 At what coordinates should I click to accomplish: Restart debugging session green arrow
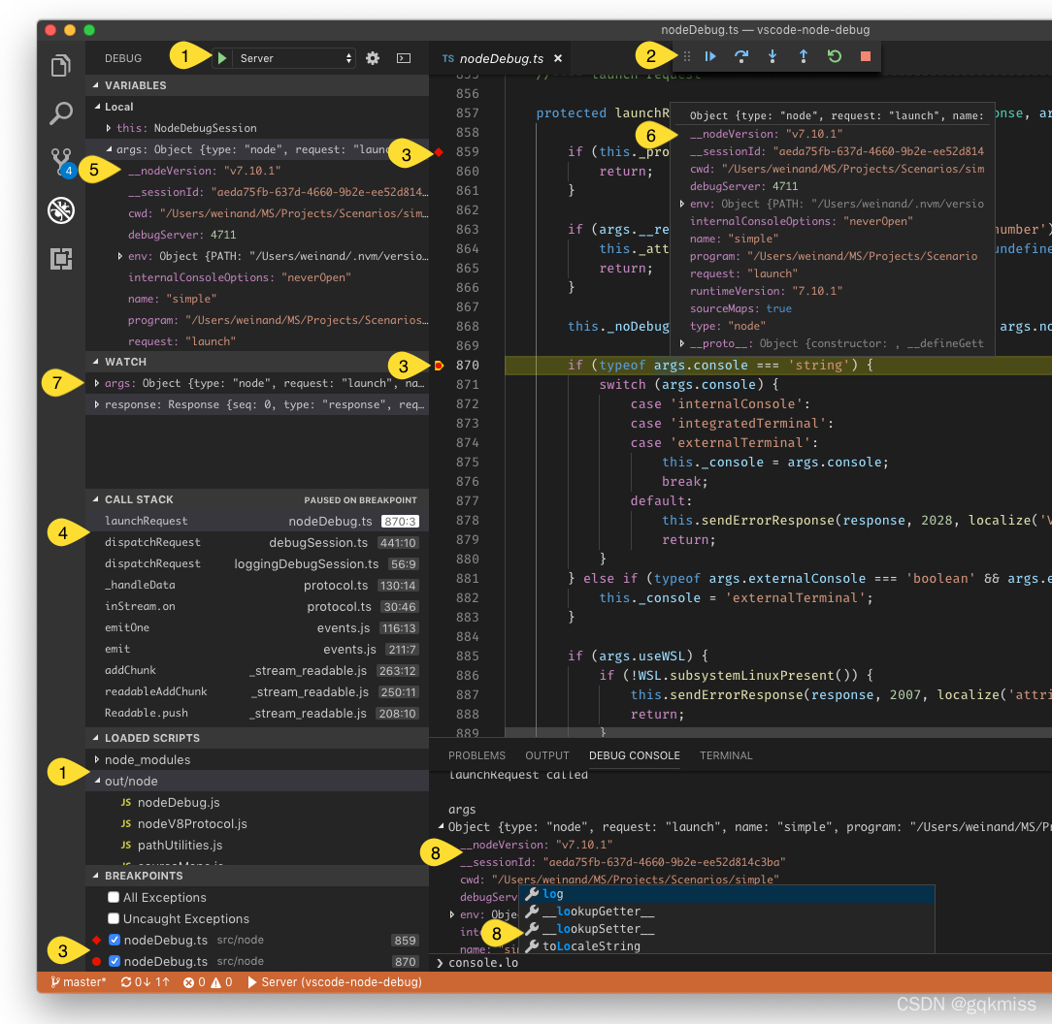pos(834,57)
